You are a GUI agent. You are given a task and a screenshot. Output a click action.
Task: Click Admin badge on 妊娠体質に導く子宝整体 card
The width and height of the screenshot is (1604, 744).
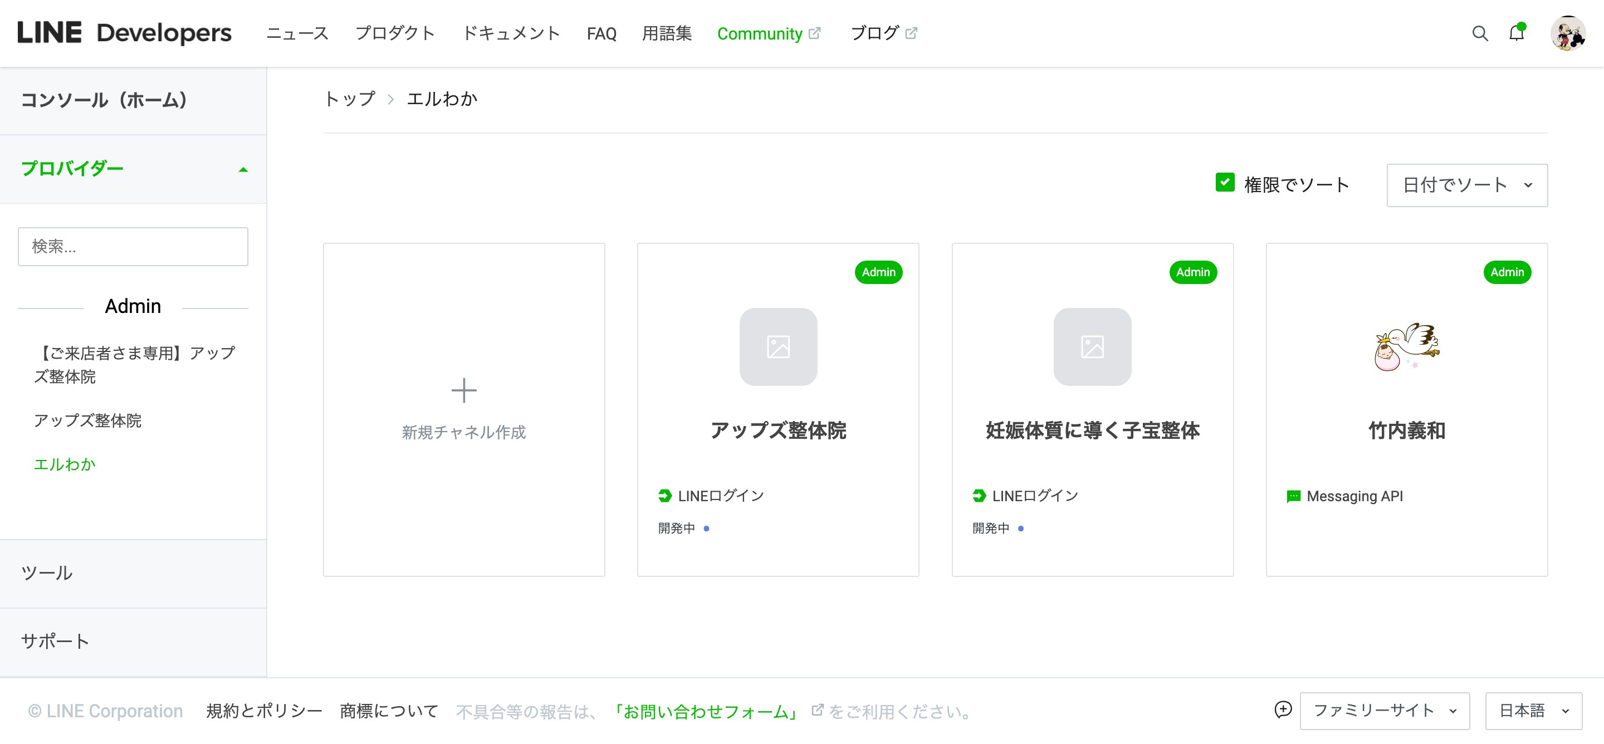pyautogui.click(x=1192, y=272)
